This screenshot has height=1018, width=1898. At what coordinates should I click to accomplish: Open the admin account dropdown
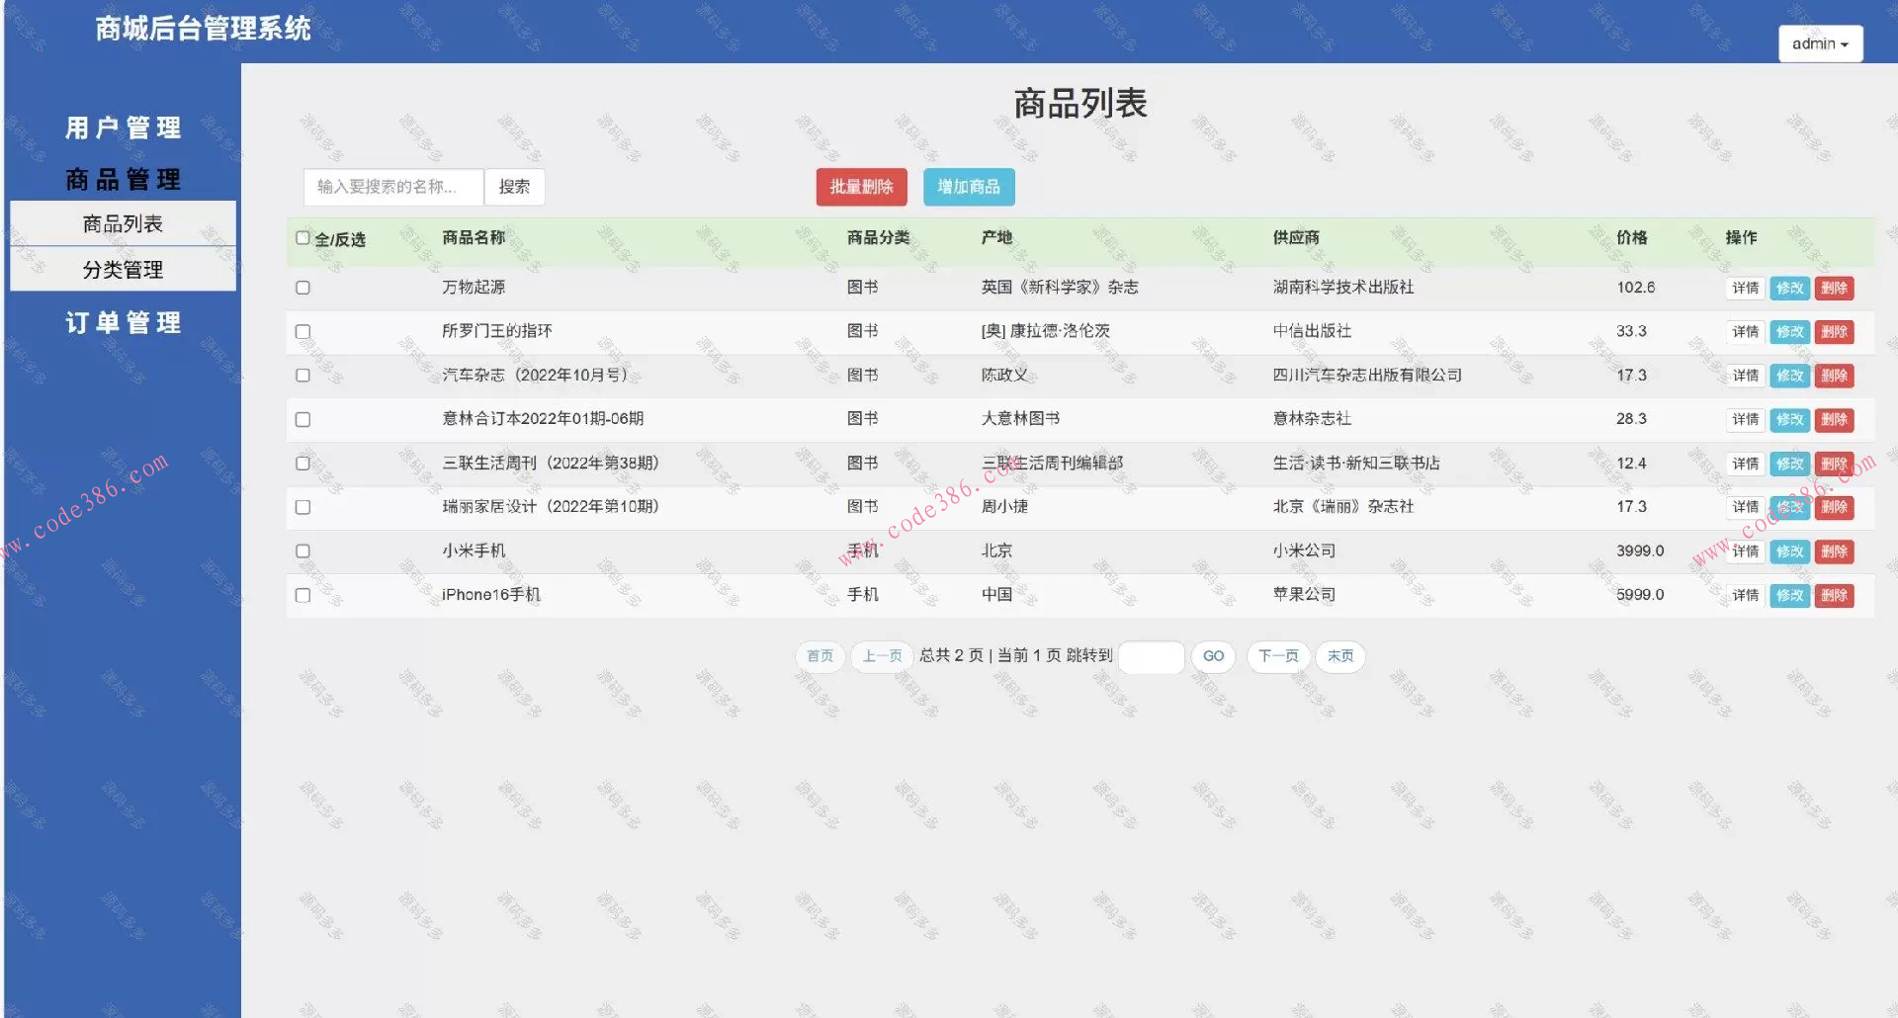(1820, 43)
